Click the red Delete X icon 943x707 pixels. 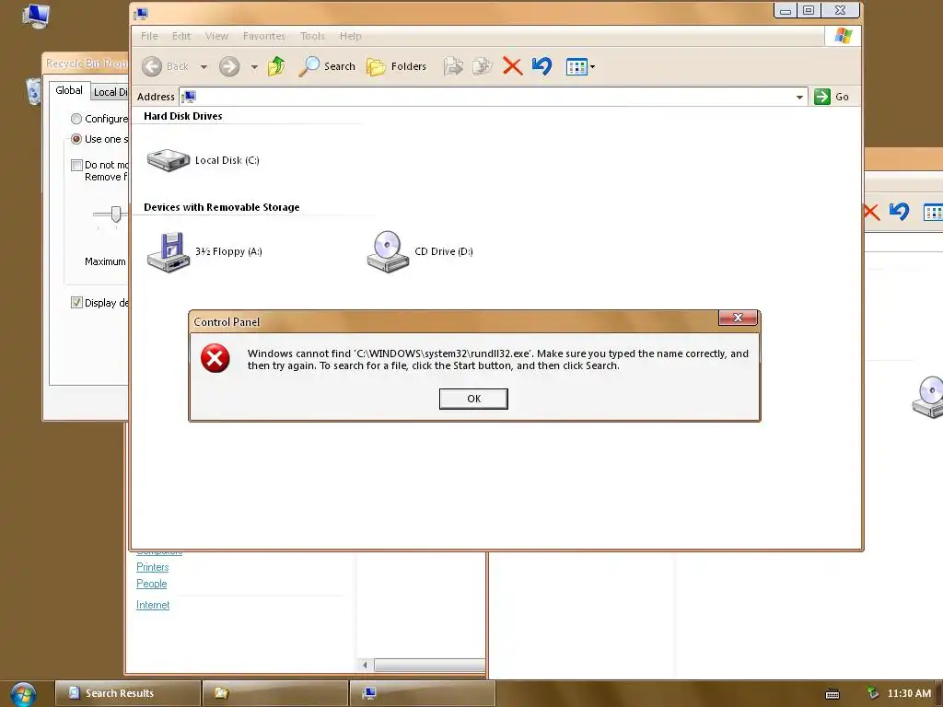click(x=512, y=66)
